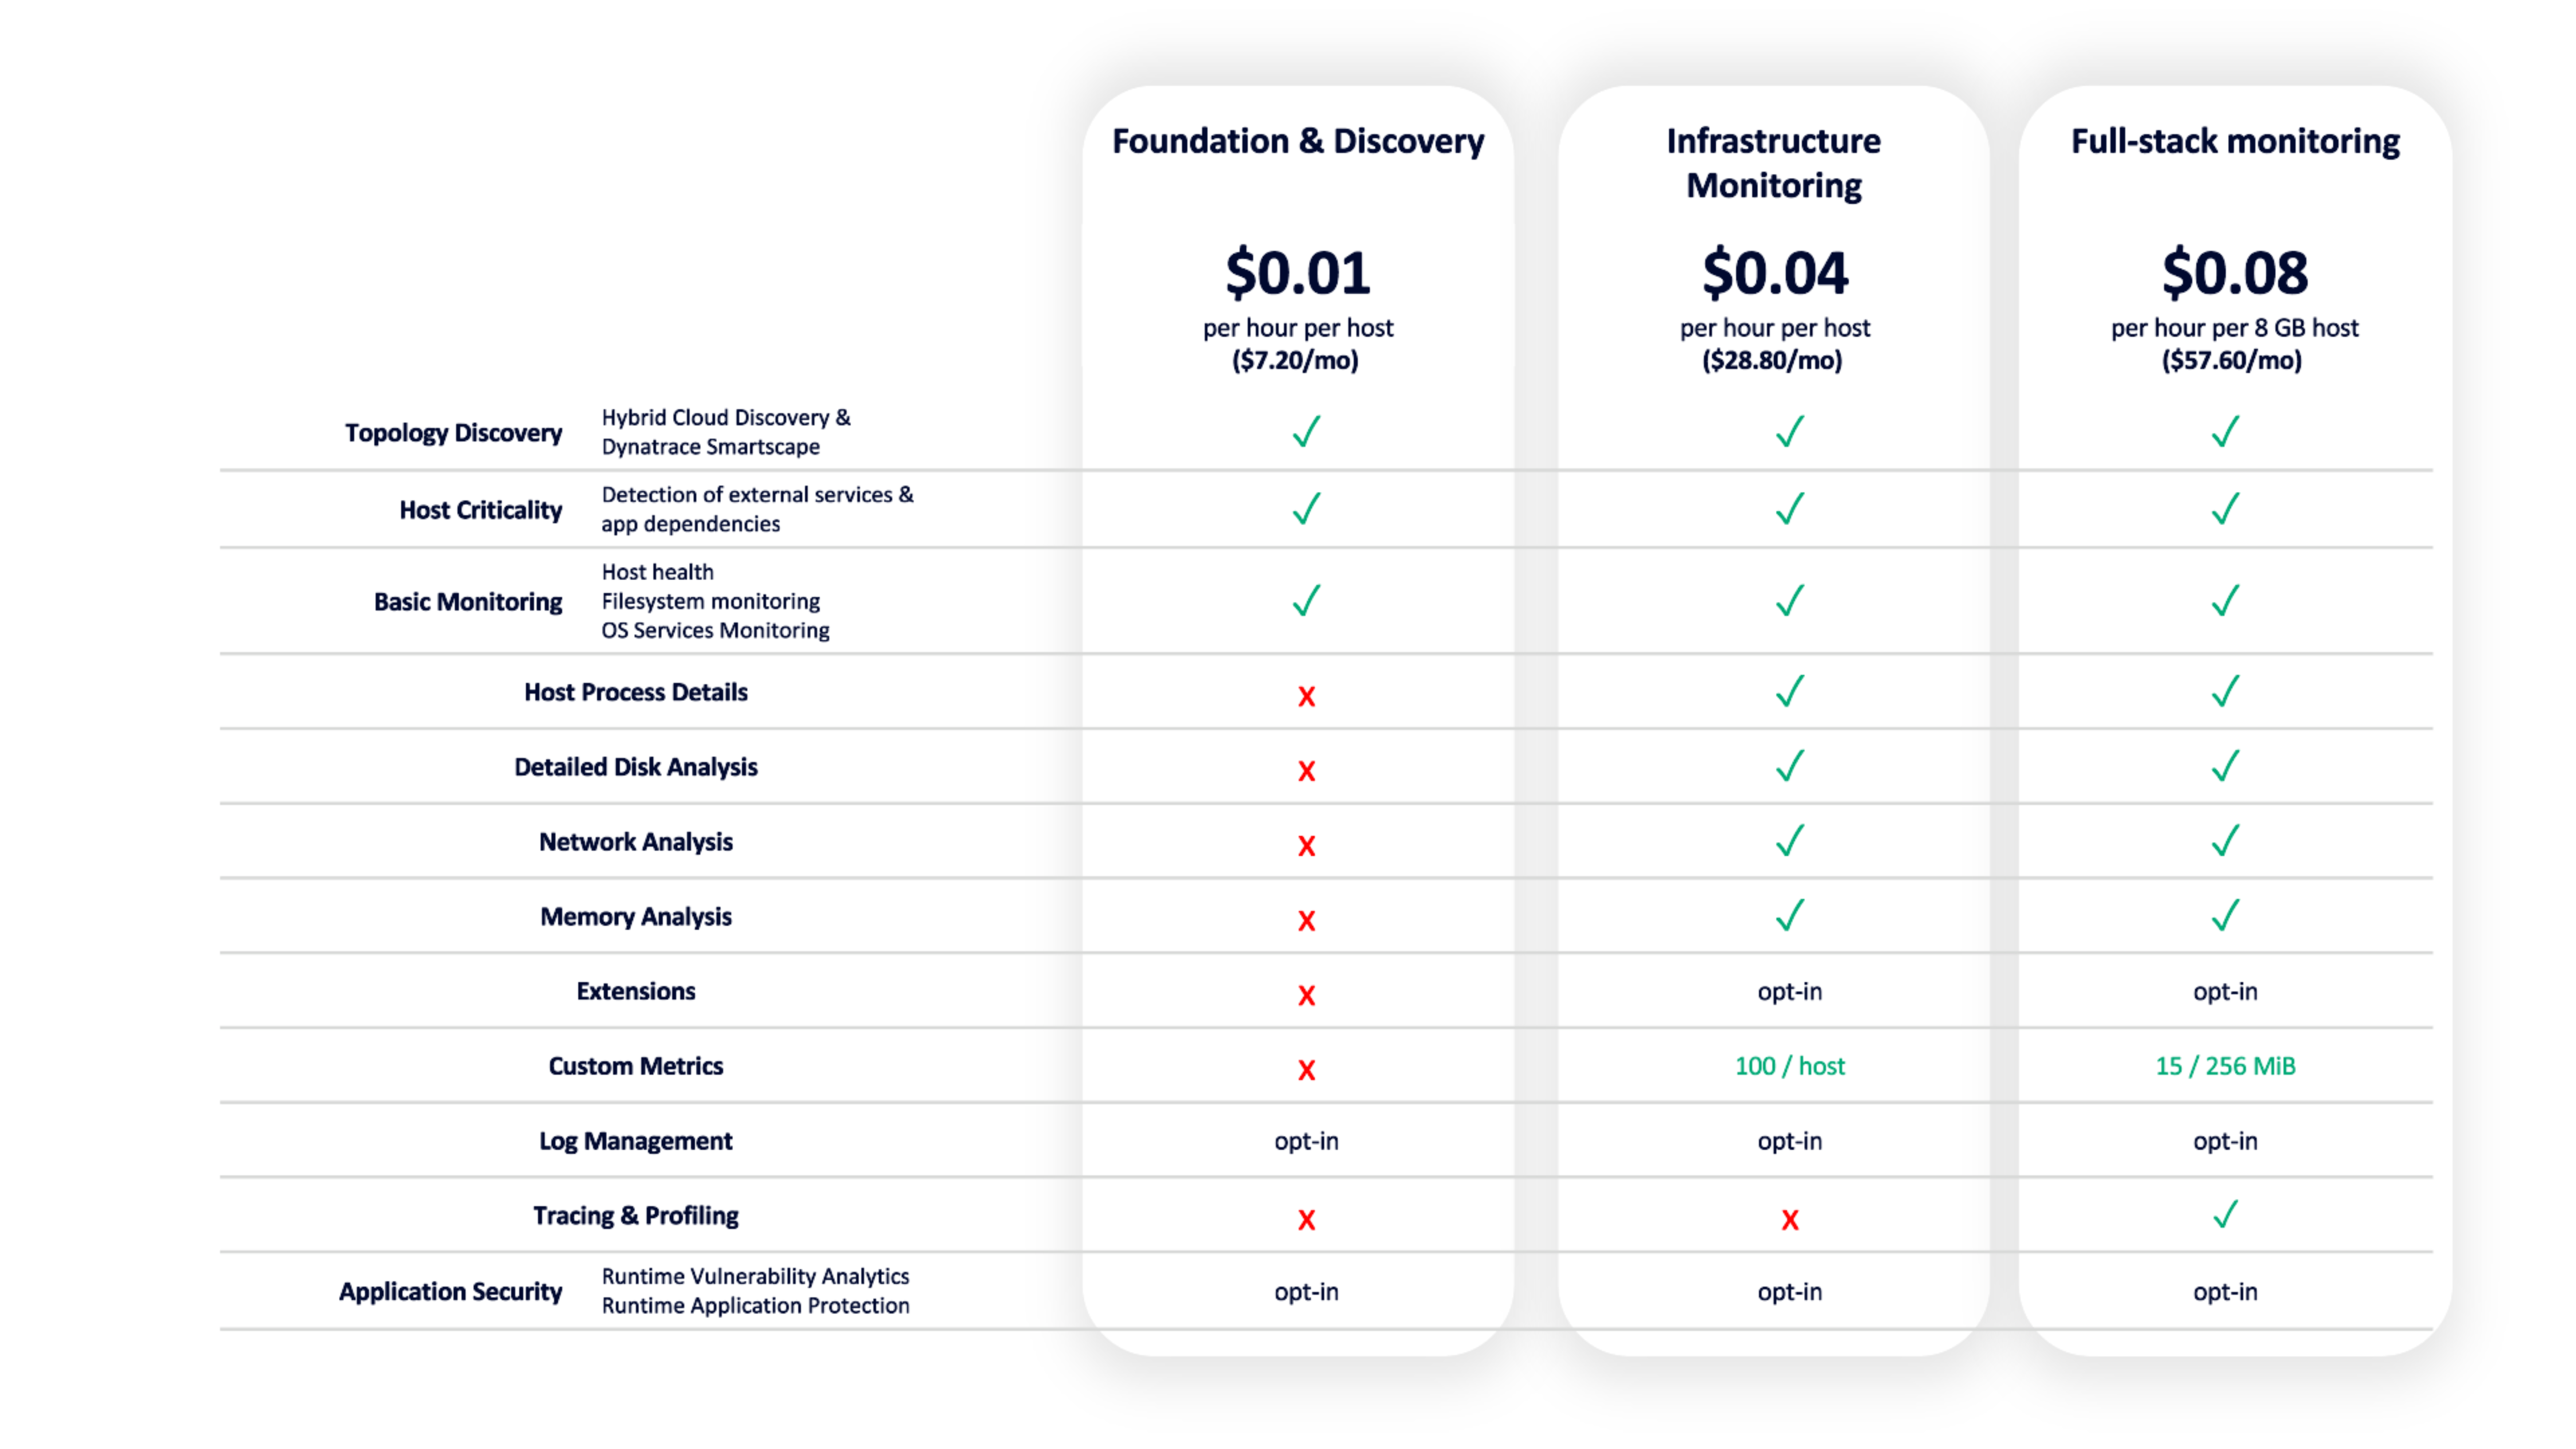This screenshot has height=1449, width=2576.
Task: Select the Foundation & Discovery plan heading
Action: point(1298,141)
